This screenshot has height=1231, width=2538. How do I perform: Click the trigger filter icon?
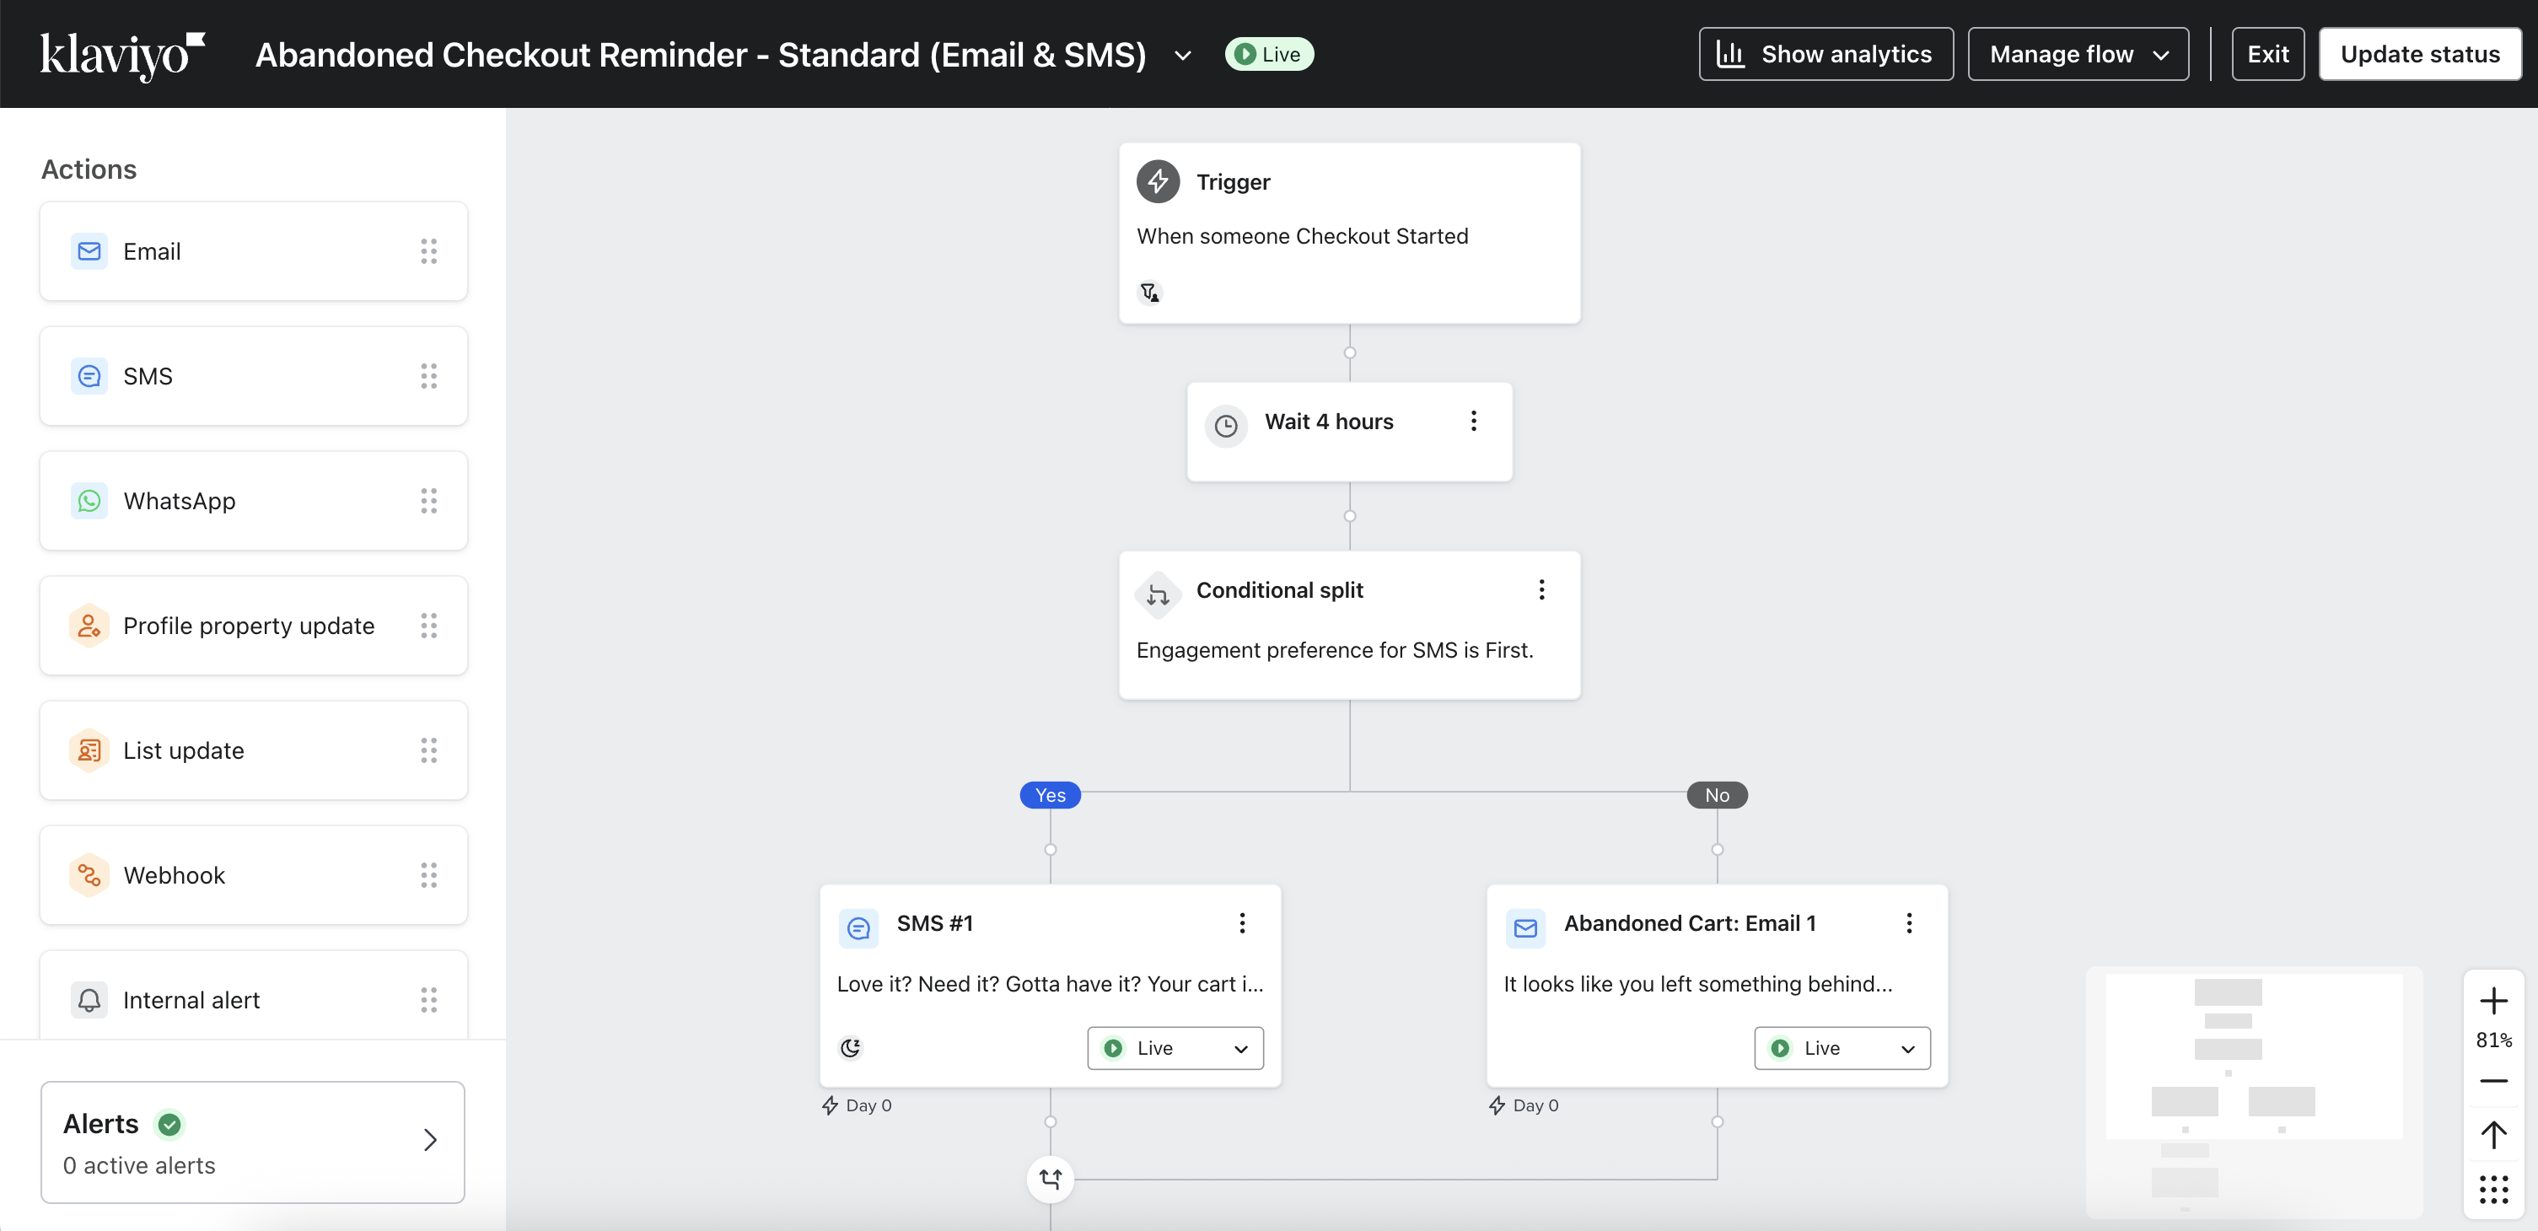point(1148,293)
